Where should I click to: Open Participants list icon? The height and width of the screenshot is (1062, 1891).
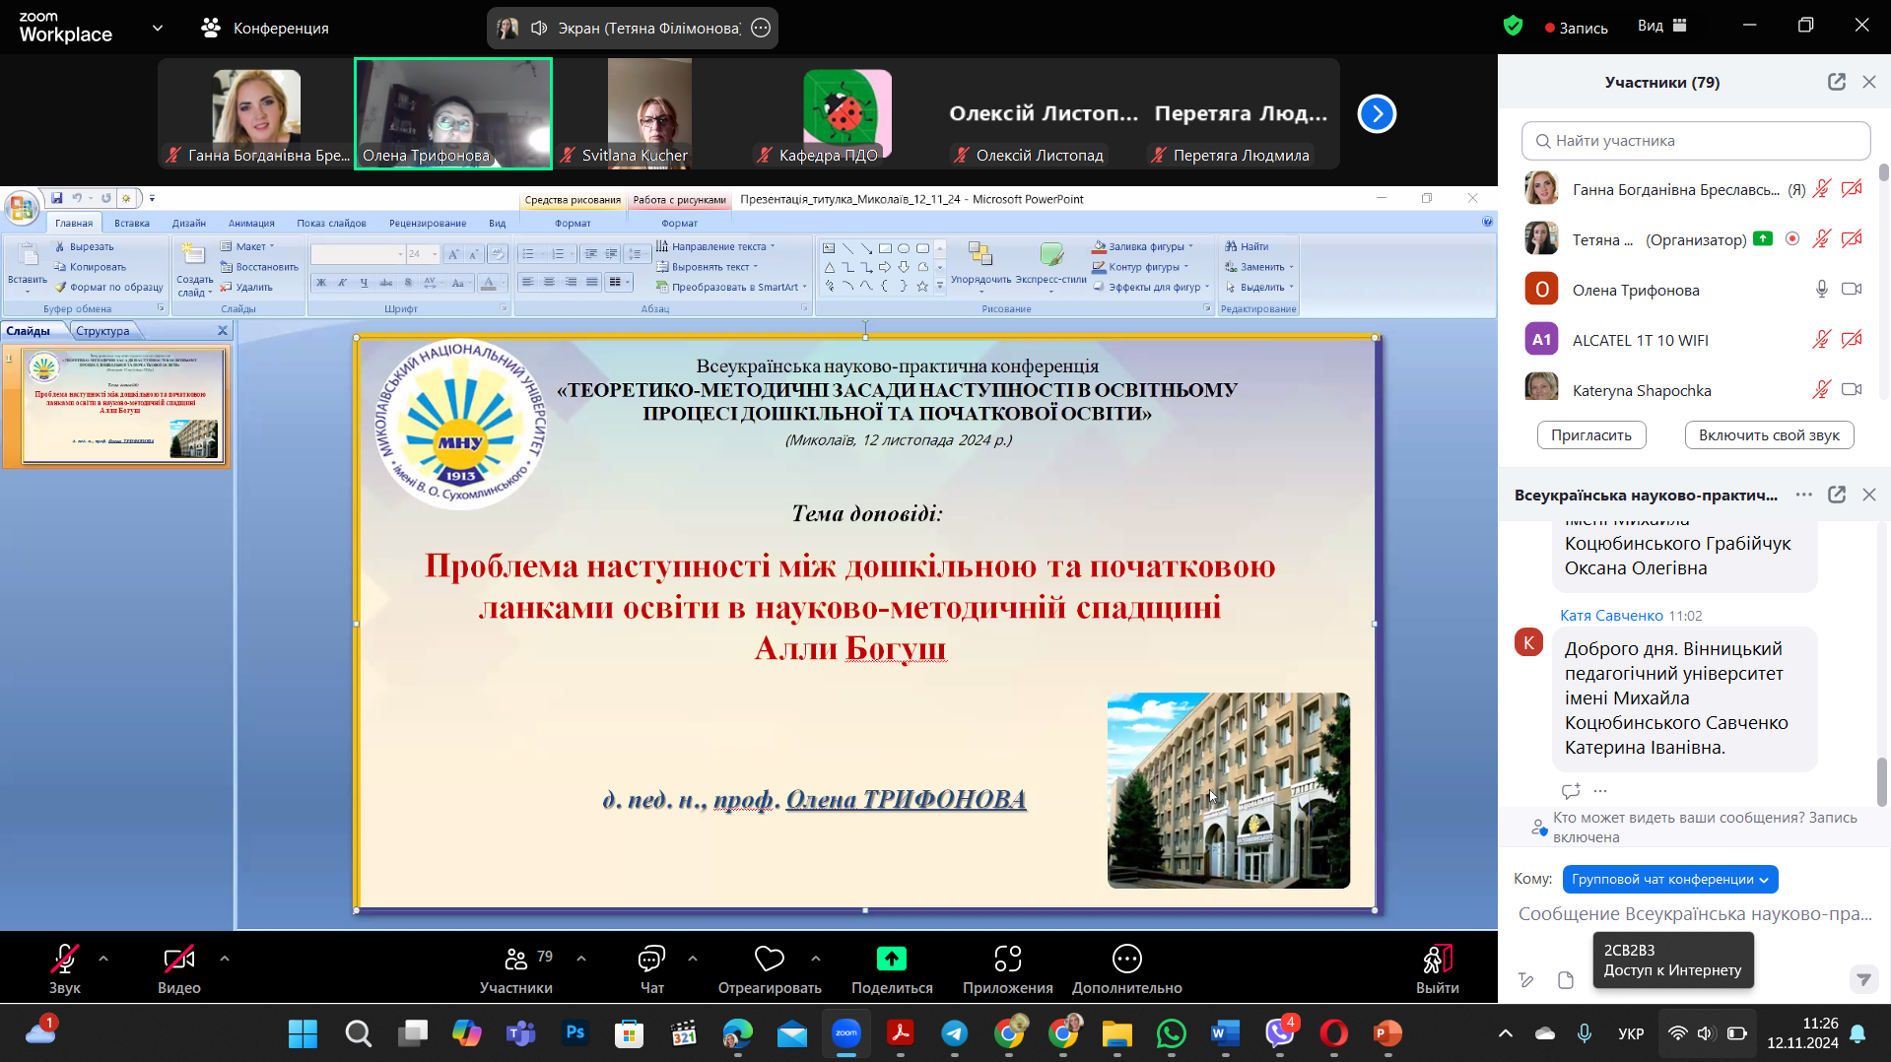click(516, 959)
